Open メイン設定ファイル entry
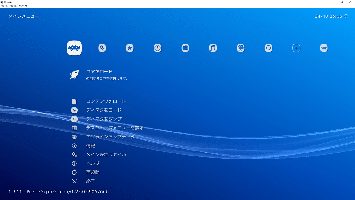The image size is (355, 200). (106, 155)
